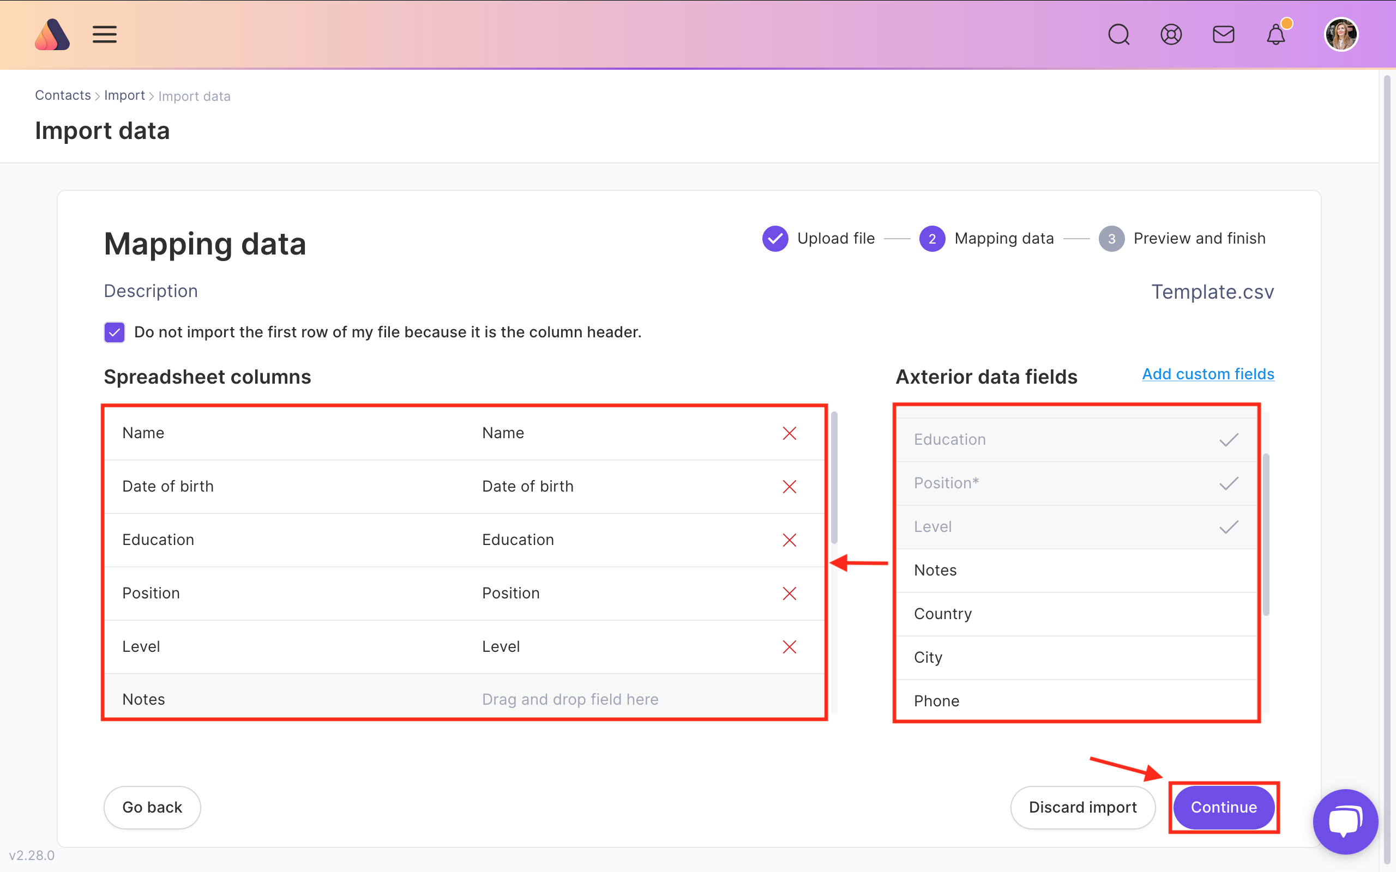Click the Position* checkmark icon

[x=1229, y=483]
